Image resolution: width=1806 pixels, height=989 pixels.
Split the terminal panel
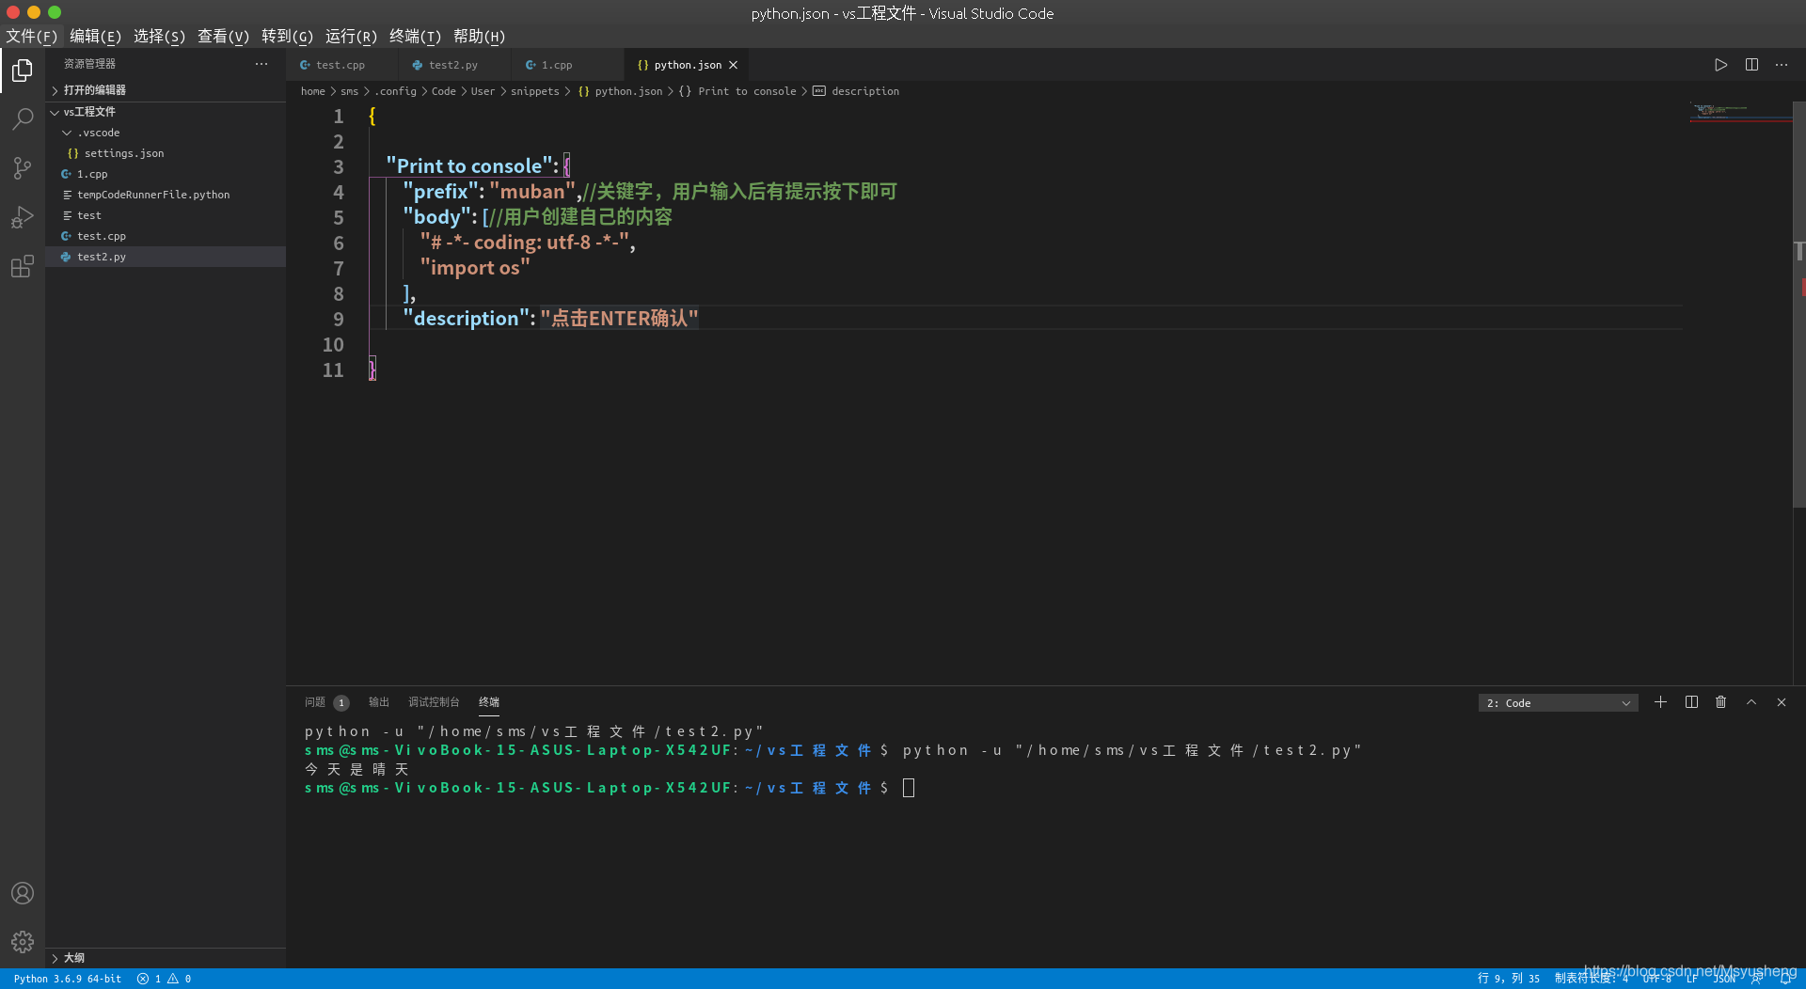tap(1691, 702)
